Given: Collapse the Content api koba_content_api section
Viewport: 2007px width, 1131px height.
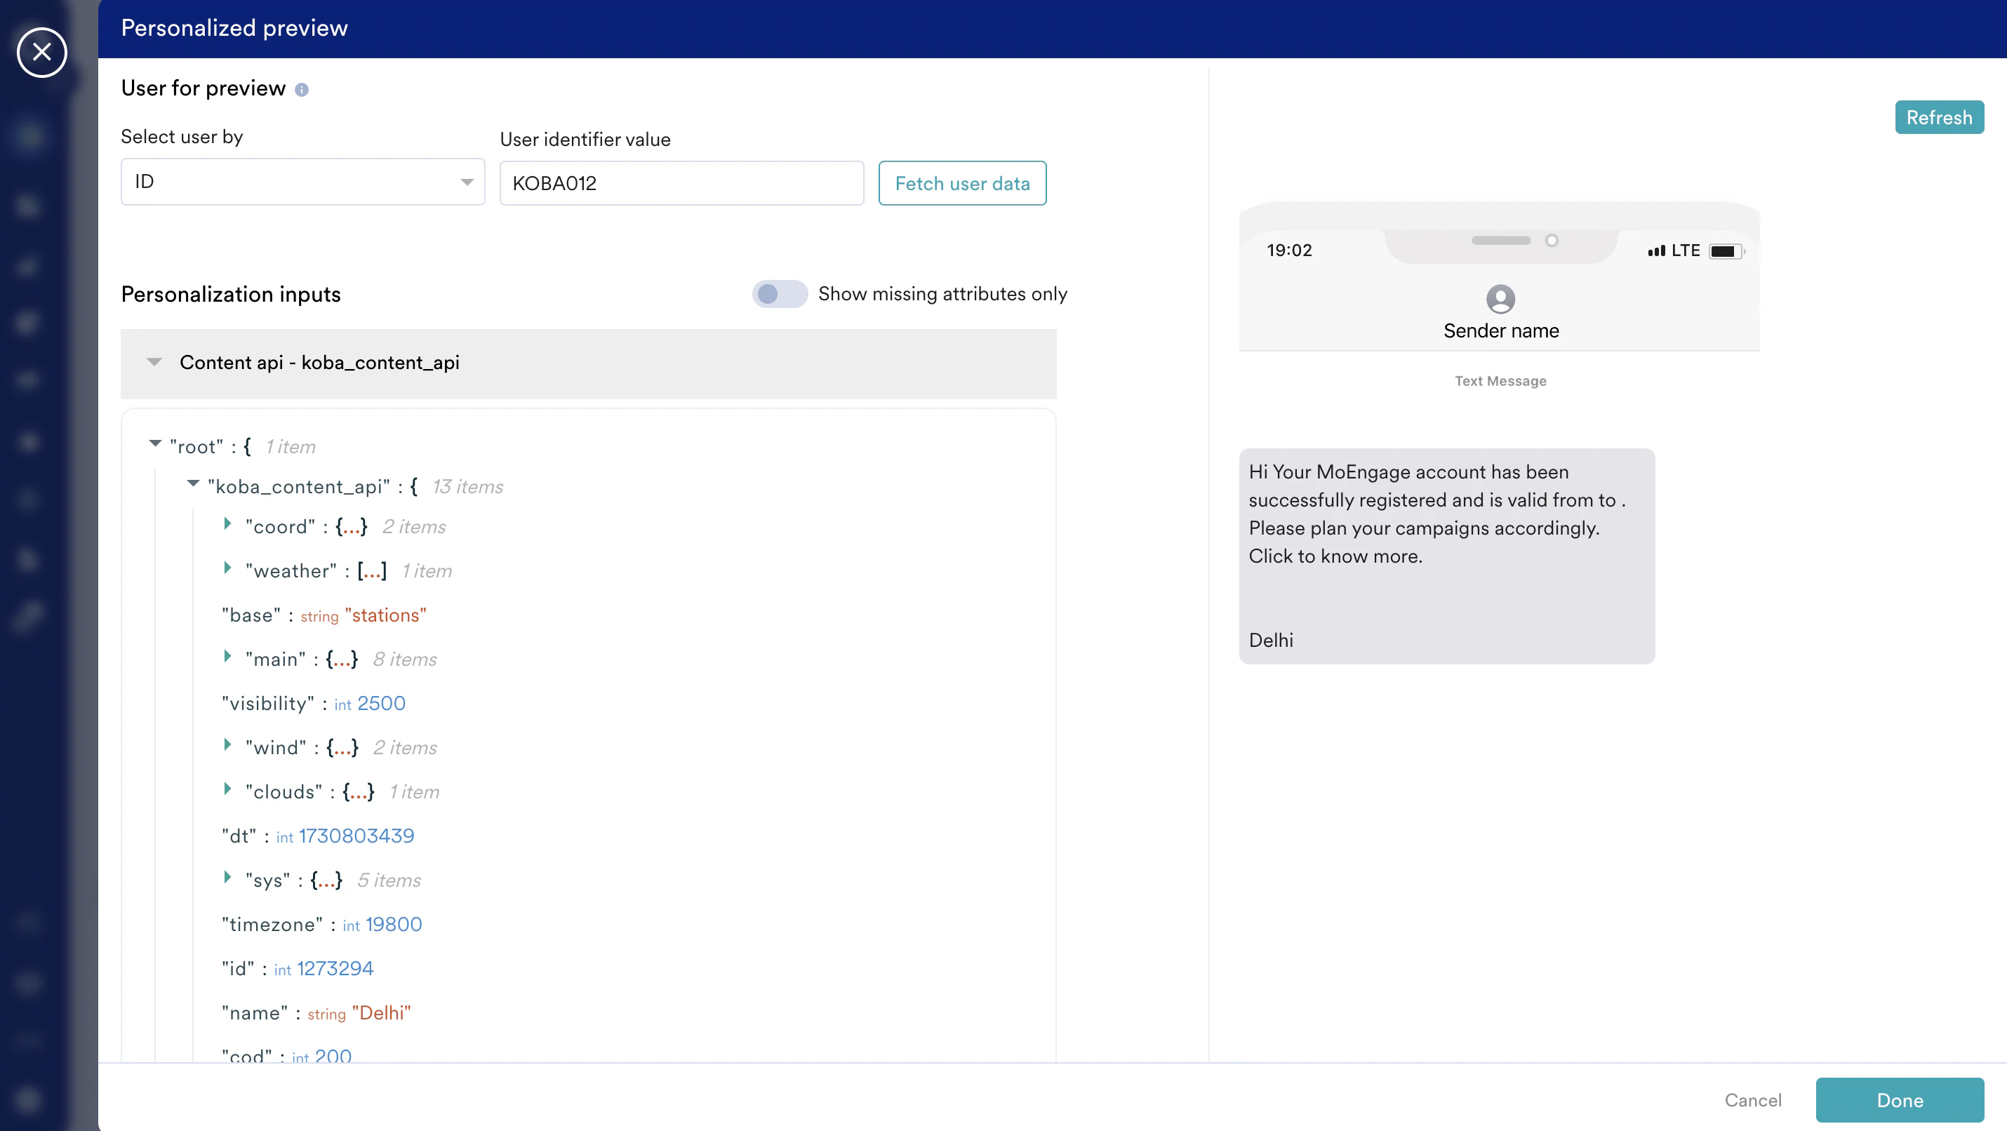Looking at the screenshot, I should 154,362.
